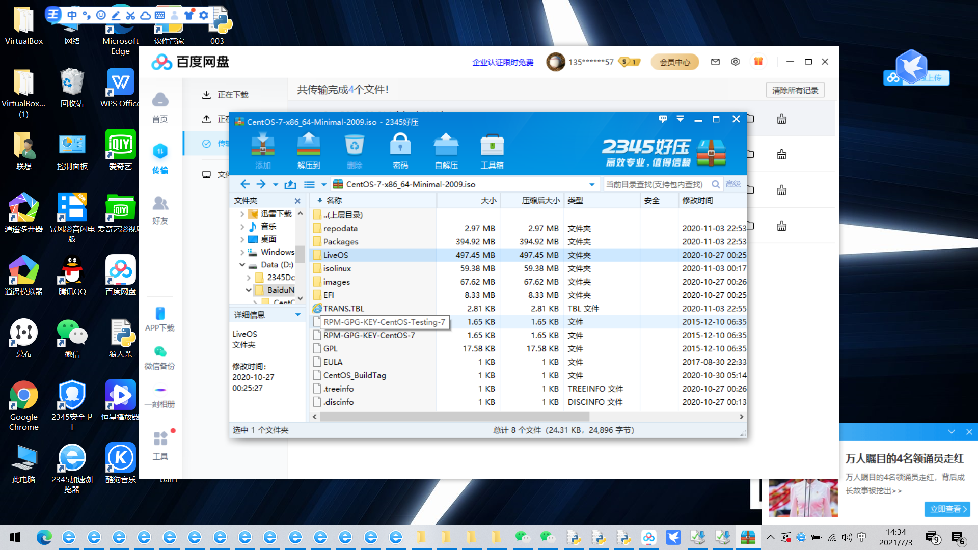Click APP下载 in 百度网盘 sidebar
The image size is (978, 550).
pos(160,319)
